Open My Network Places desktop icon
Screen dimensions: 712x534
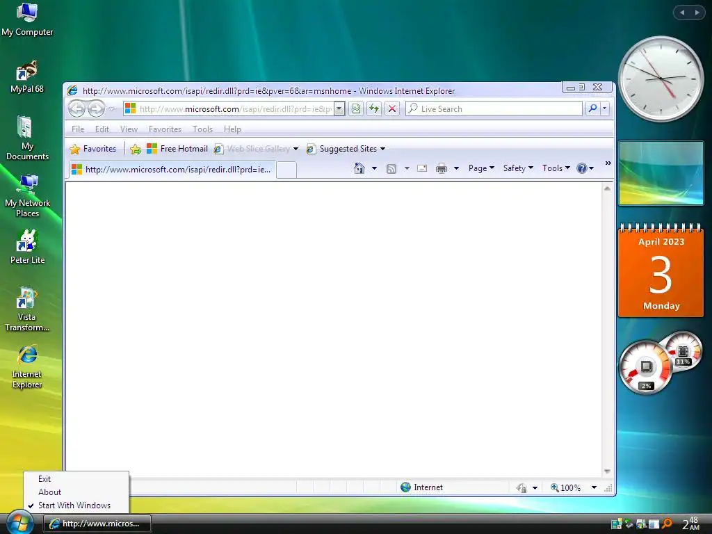tap(27, 195)
